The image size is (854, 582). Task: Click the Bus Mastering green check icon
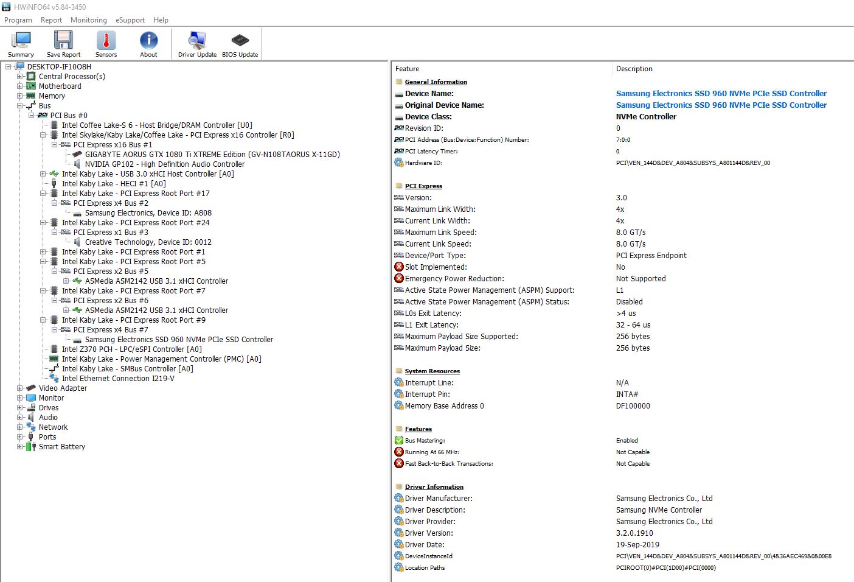(x=399, y=440)
